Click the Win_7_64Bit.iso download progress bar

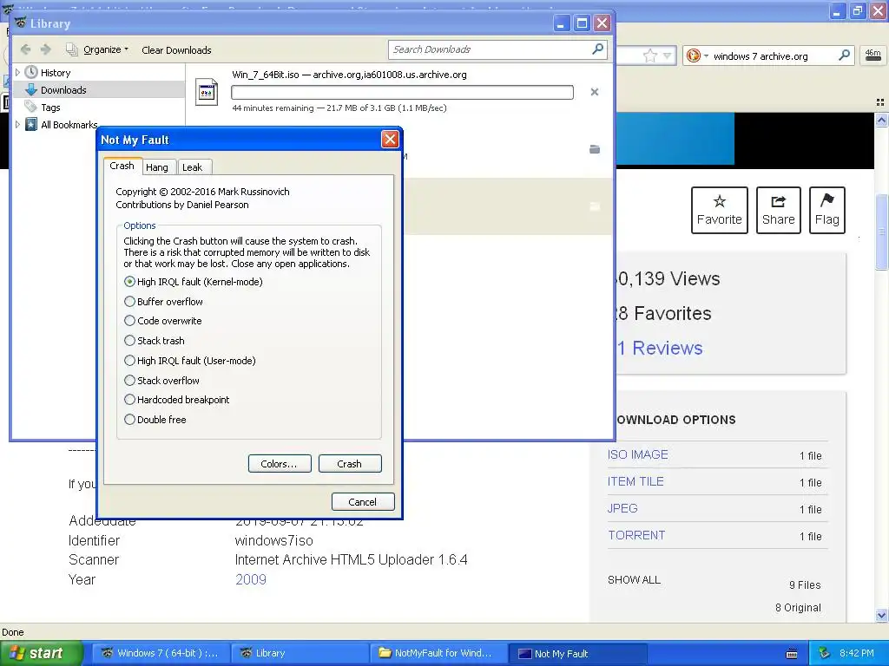[403, 92]
